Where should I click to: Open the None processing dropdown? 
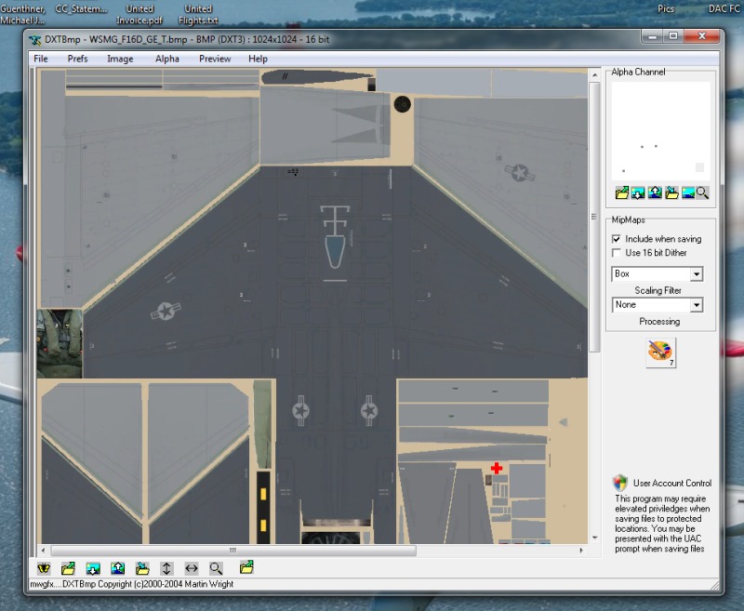point(697,305)
